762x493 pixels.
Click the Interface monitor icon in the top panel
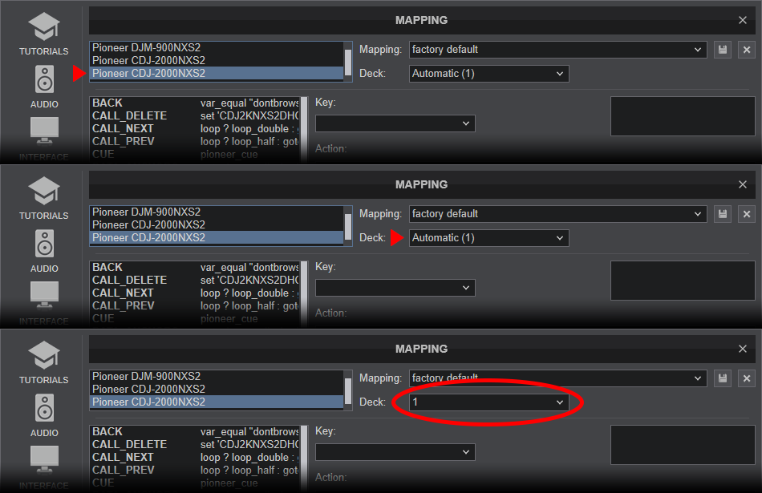44,131
